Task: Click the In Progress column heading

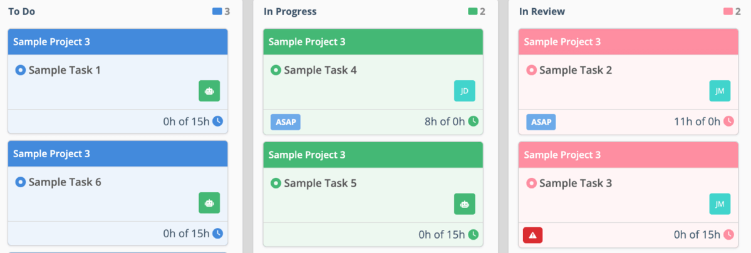Action: pyautogui.click(x=290, y=11)
